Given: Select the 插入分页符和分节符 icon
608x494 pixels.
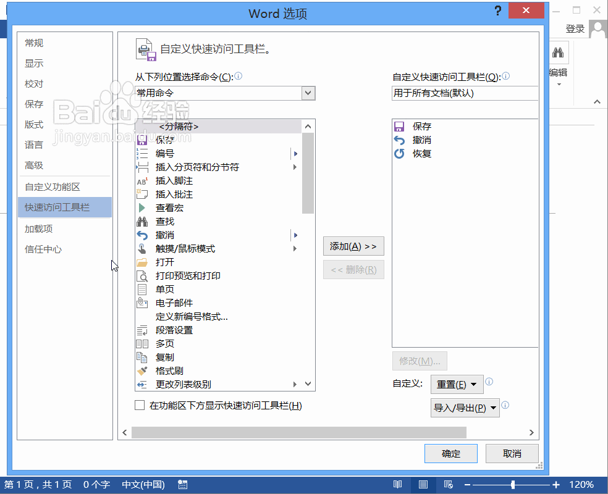Looking at the screenshot, I should pos(142,167).
